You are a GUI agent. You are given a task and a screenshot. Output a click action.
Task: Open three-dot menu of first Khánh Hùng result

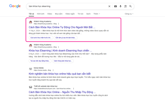[58, 24]
